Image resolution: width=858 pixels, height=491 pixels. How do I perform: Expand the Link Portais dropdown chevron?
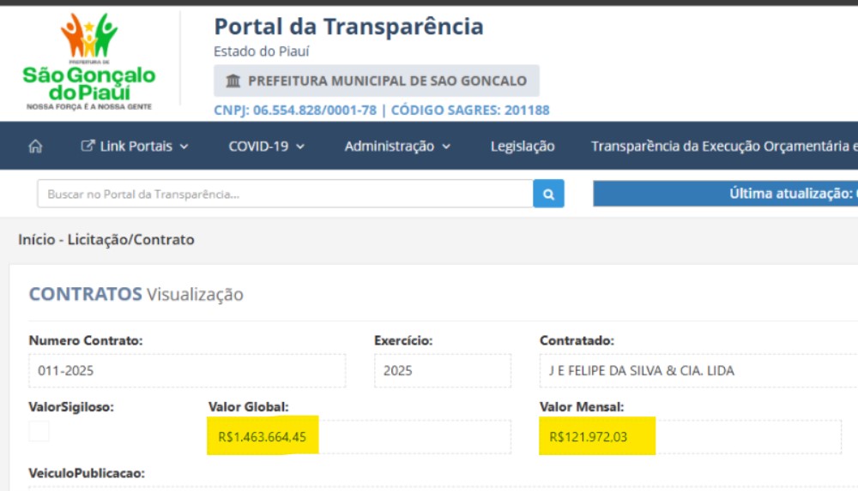click(184, 147)
